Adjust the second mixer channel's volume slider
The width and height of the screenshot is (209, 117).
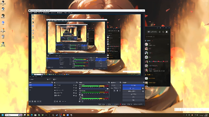tap(95, 95)
